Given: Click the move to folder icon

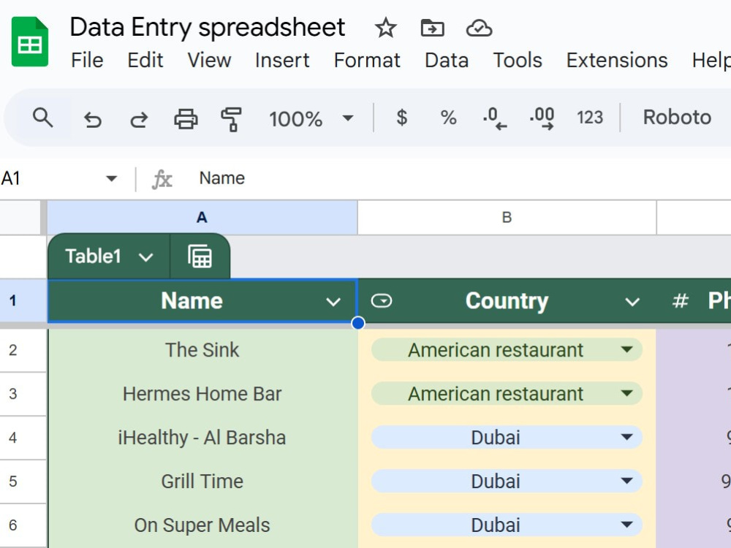Looking at the screenshot, I should (432, 28).
